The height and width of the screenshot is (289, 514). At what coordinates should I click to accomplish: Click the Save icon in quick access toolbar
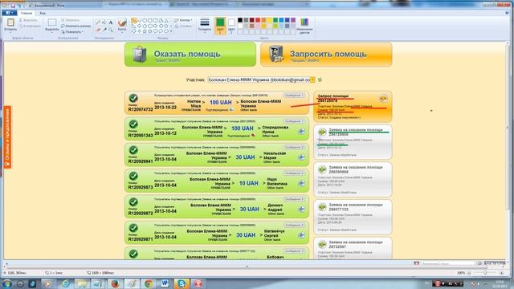(13, 6)
